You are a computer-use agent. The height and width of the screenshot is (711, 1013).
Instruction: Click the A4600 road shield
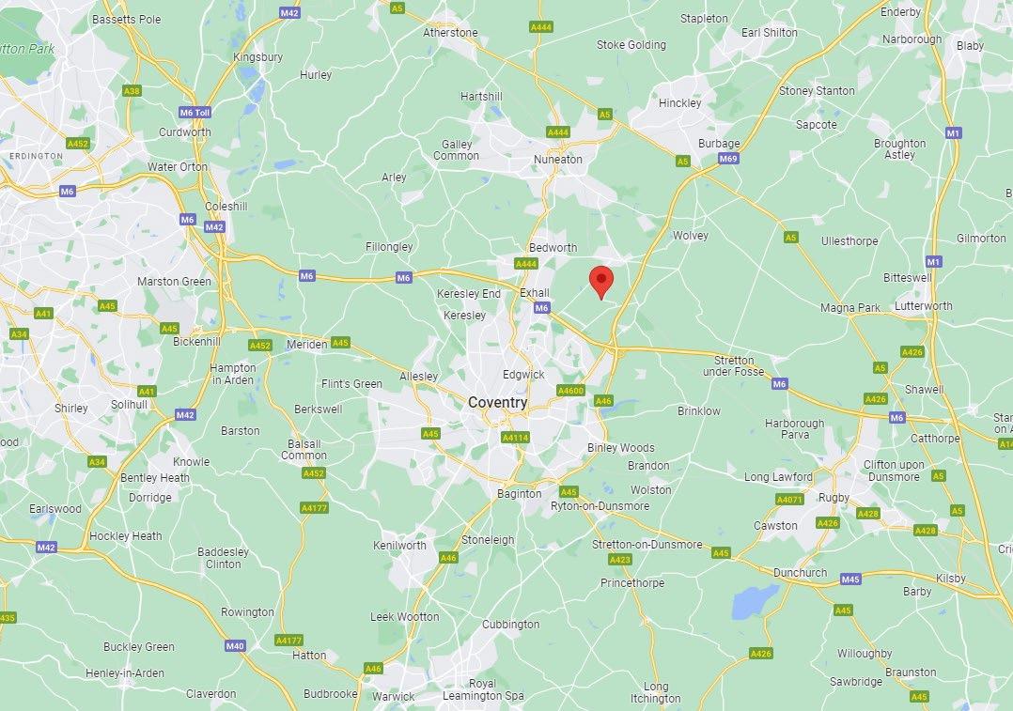570,391
